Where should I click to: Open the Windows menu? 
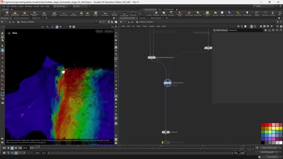pos(28,6)
